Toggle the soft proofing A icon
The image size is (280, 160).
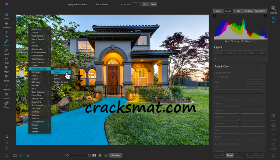pyautogui.click(x=94, y=155)
